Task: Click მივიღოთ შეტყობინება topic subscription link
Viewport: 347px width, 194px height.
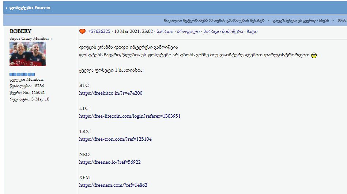Action: [x=214, y=20]
